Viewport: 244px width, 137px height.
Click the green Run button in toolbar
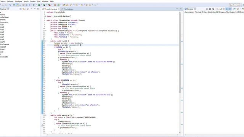(39, 5)
